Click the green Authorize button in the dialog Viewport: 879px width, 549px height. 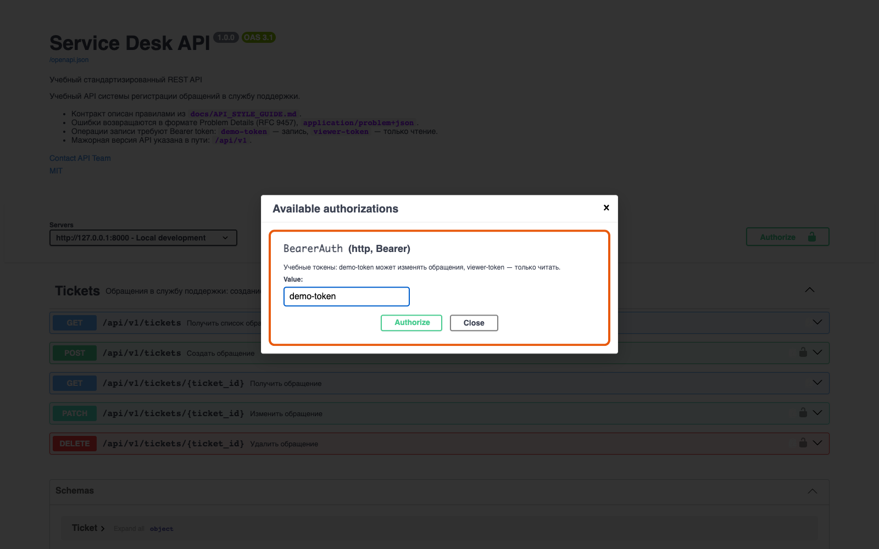point(411,323)
